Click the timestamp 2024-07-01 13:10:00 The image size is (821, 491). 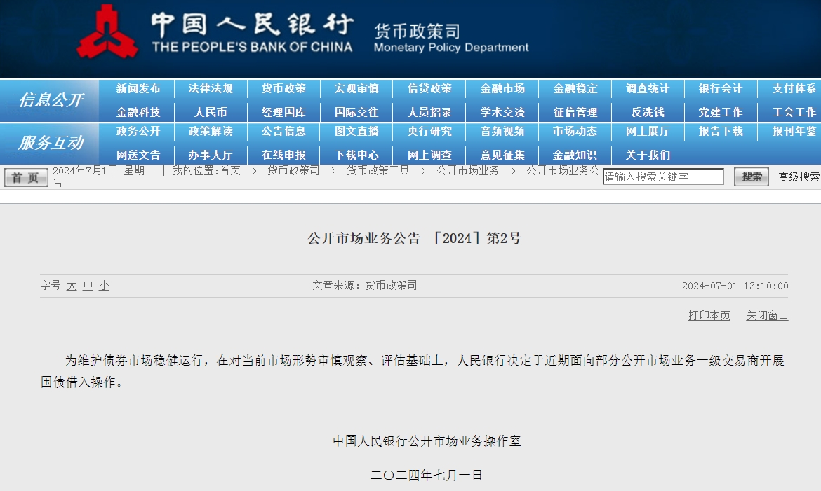tap(735, 286)
